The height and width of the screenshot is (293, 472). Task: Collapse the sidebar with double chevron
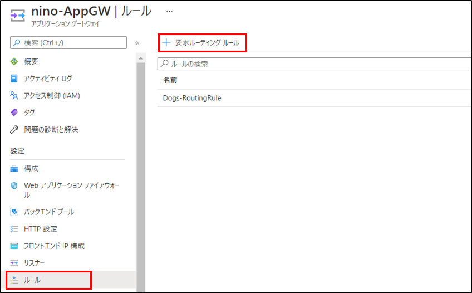[x=137, y=43]
